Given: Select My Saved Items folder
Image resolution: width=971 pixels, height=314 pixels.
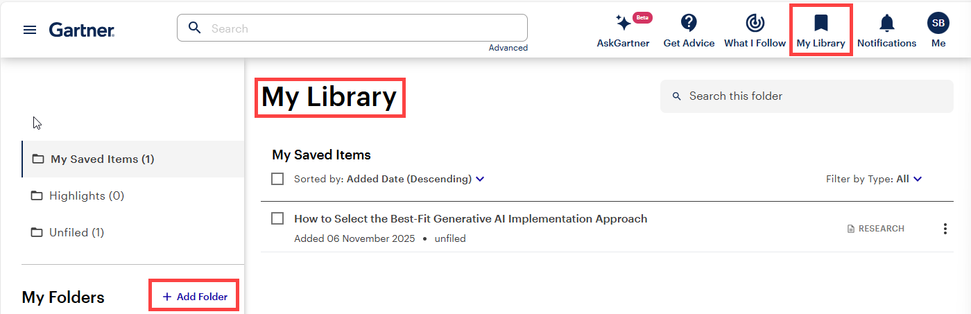Looking at the screenshot, I should (x=102, y=159).
